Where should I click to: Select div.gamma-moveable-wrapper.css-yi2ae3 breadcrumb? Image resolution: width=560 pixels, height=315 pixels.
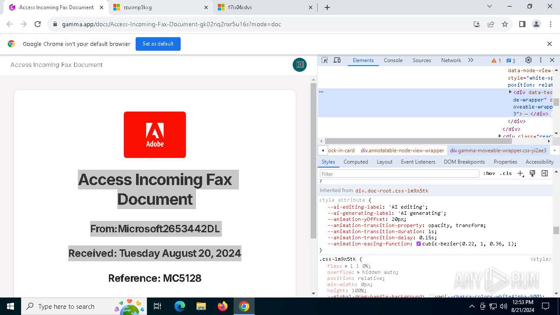[x=498, y=150]
